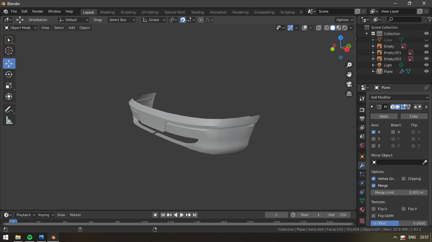432x242 pixels.
Task: Open the Object Mode dropdown
Action: (21, 28)
